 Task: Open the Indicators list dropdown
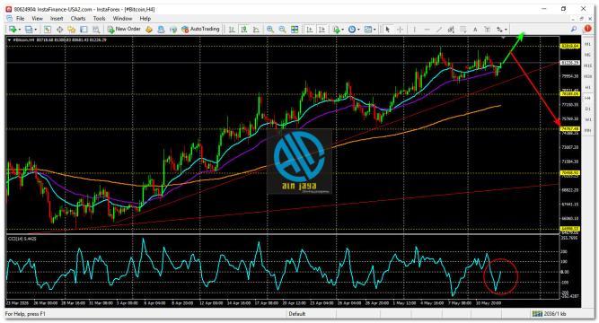click(338, 29)
